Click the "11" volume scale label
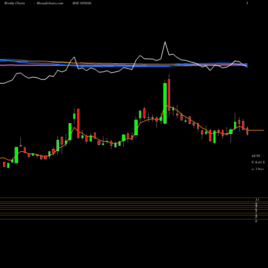Image resolution: width=268 pixels, height=268 pixels. coord(257,200)
